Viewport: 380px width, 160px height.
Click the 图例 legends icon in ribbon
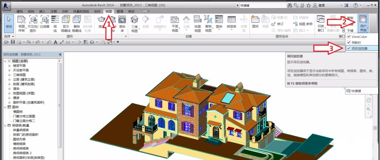(x=219, y=19)
